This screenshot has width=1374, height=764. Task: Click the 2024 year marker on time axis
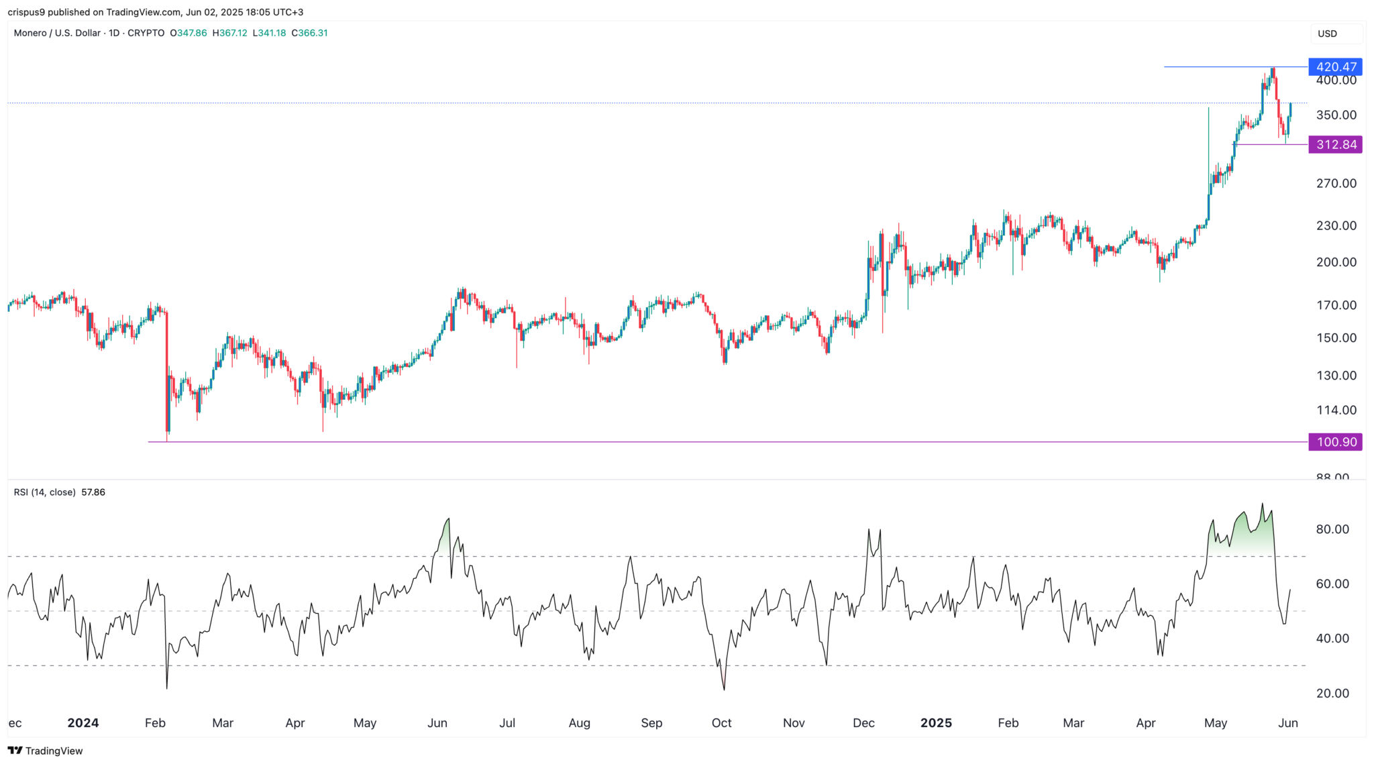point(83,723)
